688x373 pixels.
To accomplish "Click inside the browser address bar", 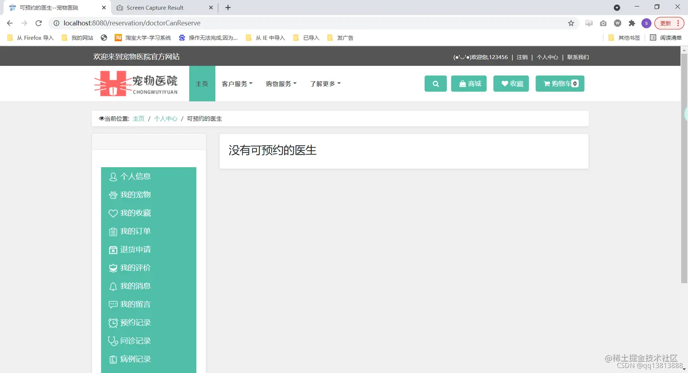I will point(273,23).
